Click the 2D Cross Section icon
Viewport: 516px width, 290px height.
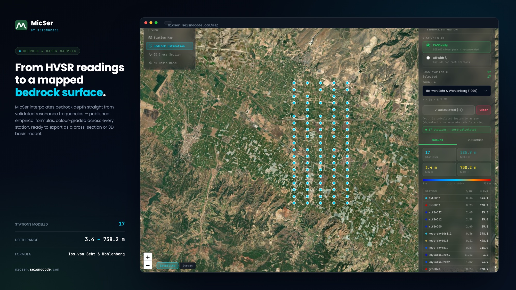coord(150,55)
